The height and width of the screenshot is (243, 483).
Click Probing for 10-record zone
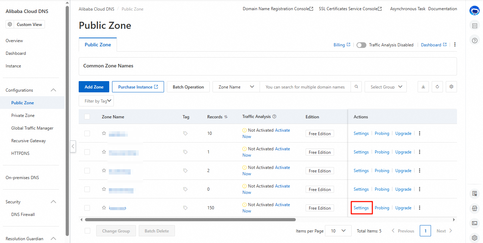coord(382,133)
